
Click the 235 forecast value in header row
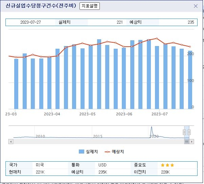(191, 22)
